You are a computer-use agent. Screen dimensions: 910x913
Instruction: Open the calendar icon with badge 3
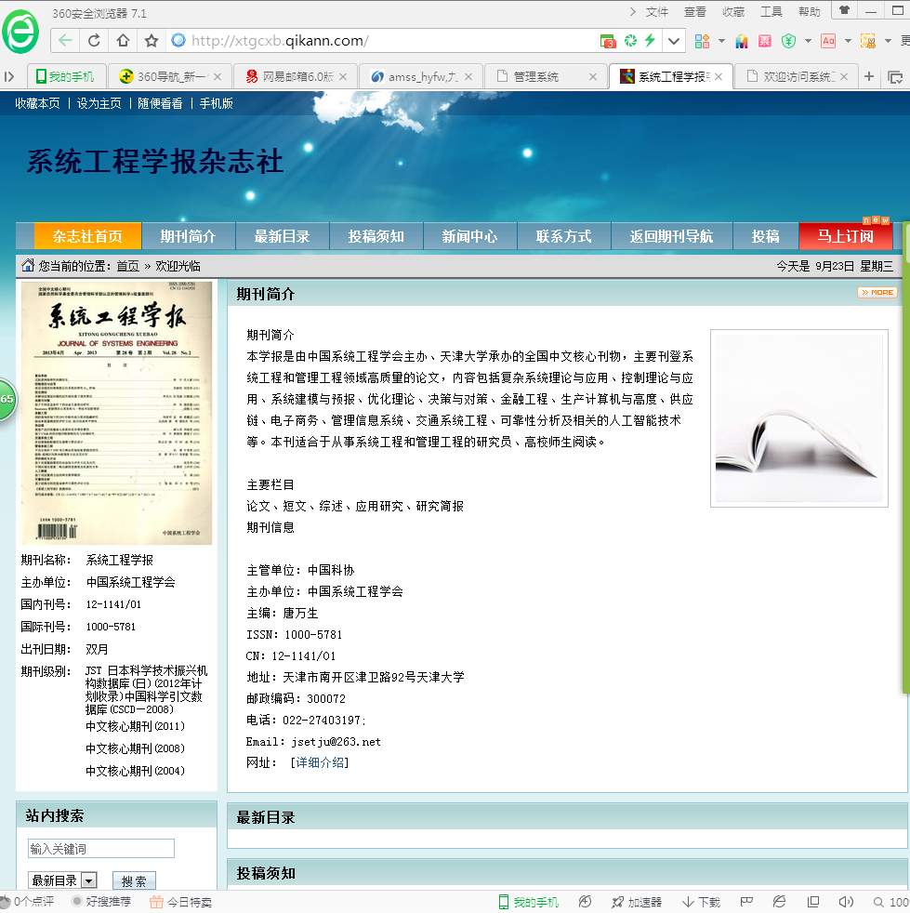click(607, 41)
